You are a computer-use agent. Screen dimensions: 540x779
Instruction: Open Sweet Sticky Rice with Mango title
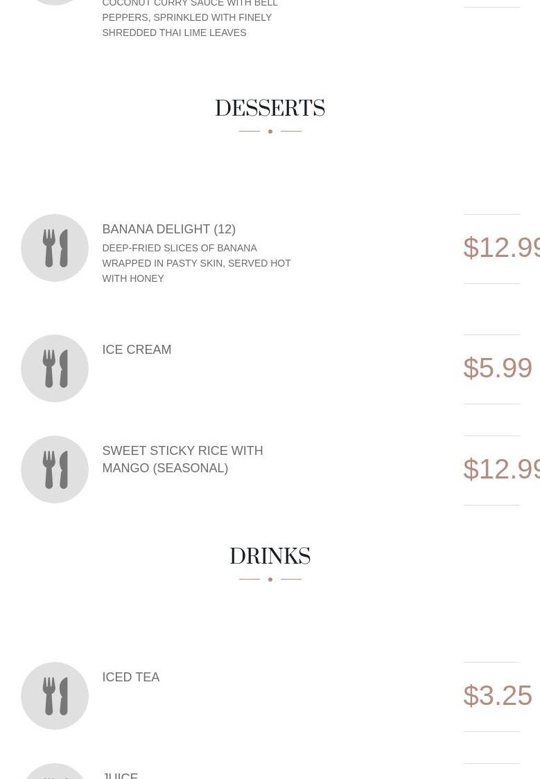(x=182, y=459)
